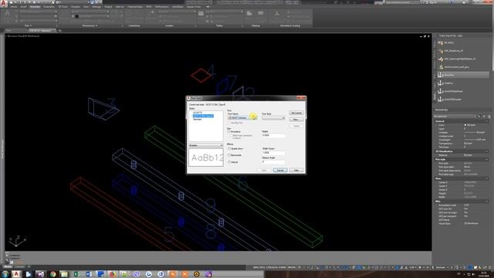
Task: Click AaBb12 font preview box
Action: point(206,158)
